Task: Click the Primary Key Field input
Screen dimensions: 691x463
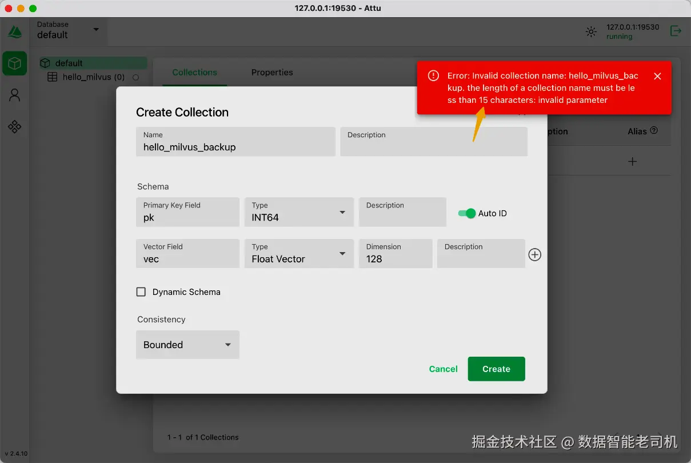Action: [187, 212]
